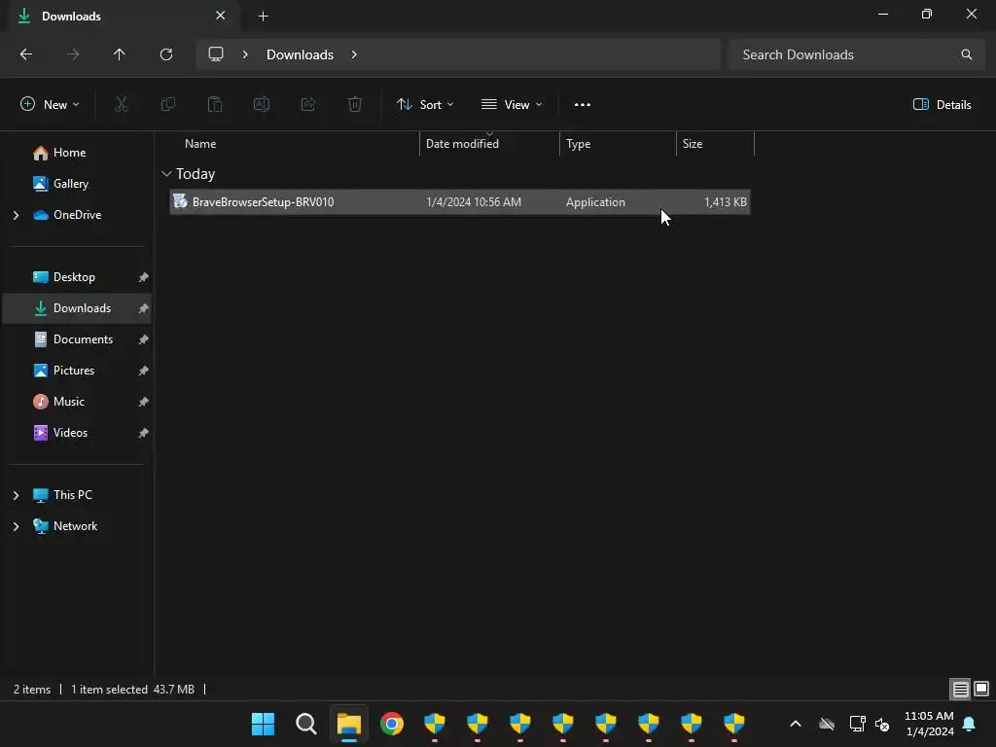Open Gallery in the sidebar

[x=70, y=184]
